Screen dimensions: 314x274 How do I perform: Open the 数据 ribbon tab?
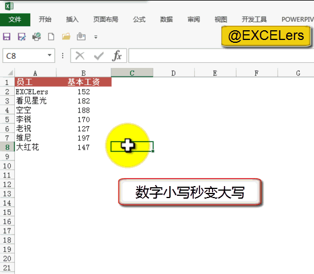point(166,19)
